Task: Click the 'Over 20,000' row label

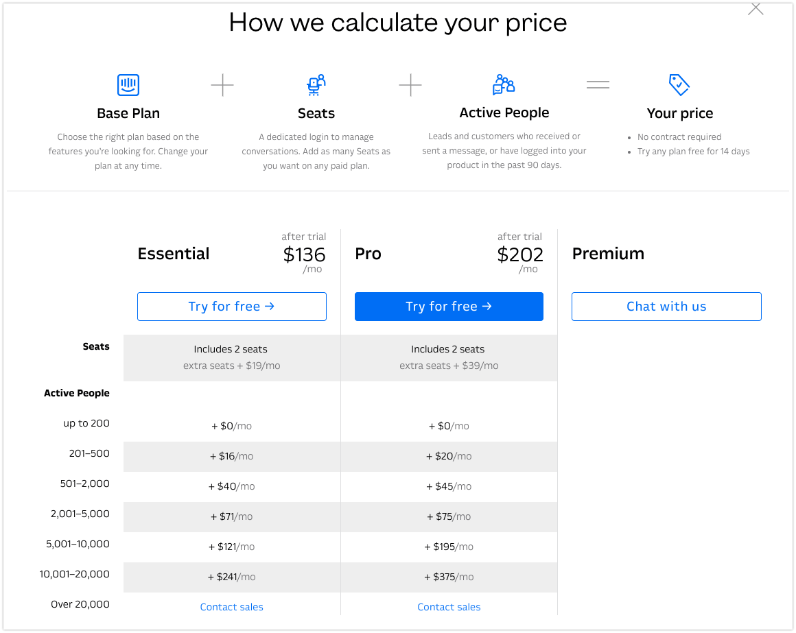Action: pyautogui.click(x=80, y=605)
